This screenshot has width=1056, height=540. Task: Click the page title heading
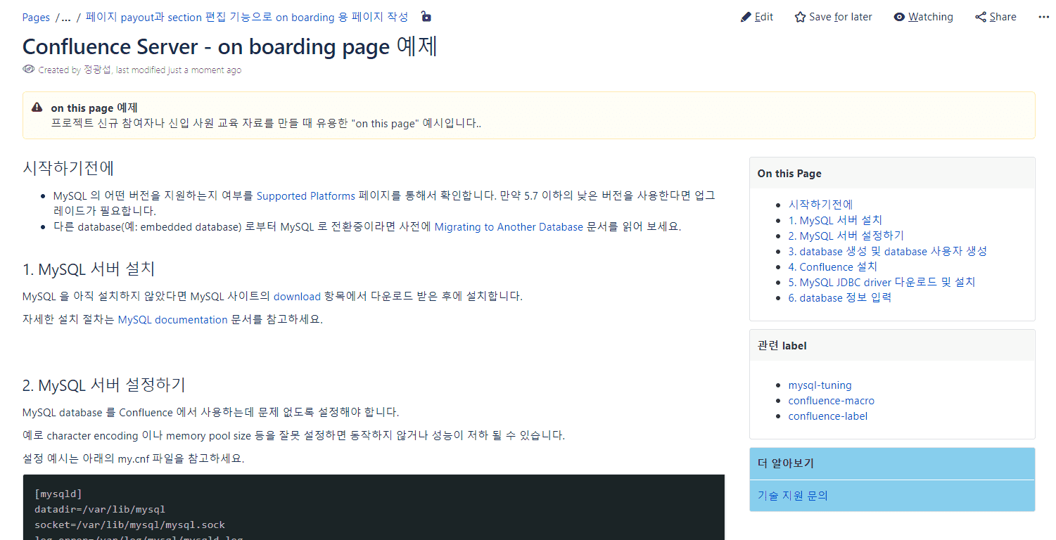pyautogui.click(x=230, y=46)
